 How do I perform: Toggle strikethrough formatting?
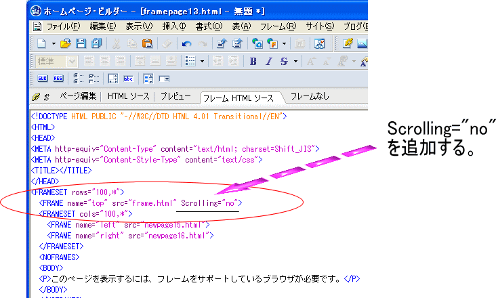[284, 61]
